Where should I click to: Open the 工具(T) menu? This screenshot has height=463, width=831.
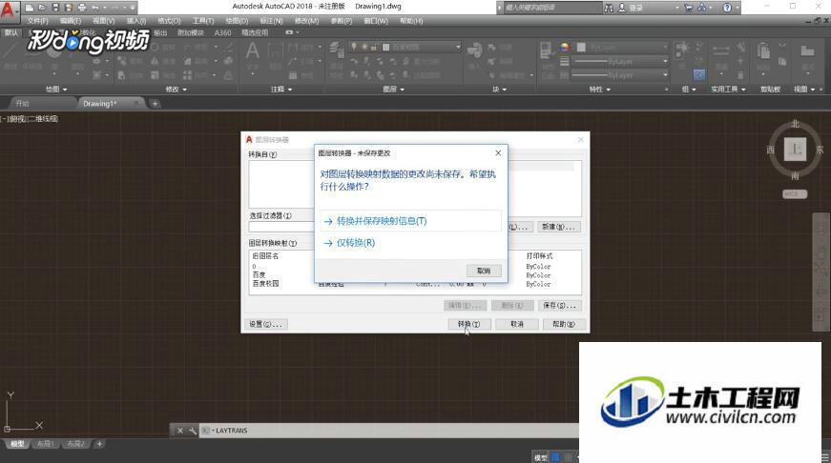pos(203,21)
